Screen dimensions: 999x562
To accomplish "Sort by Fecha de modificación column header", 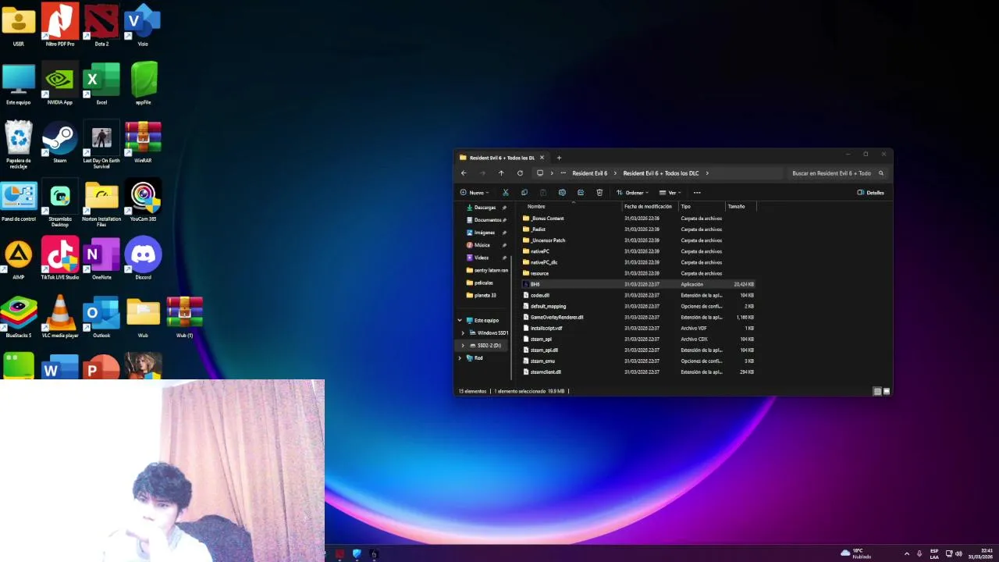I will (x=649, y=206).
